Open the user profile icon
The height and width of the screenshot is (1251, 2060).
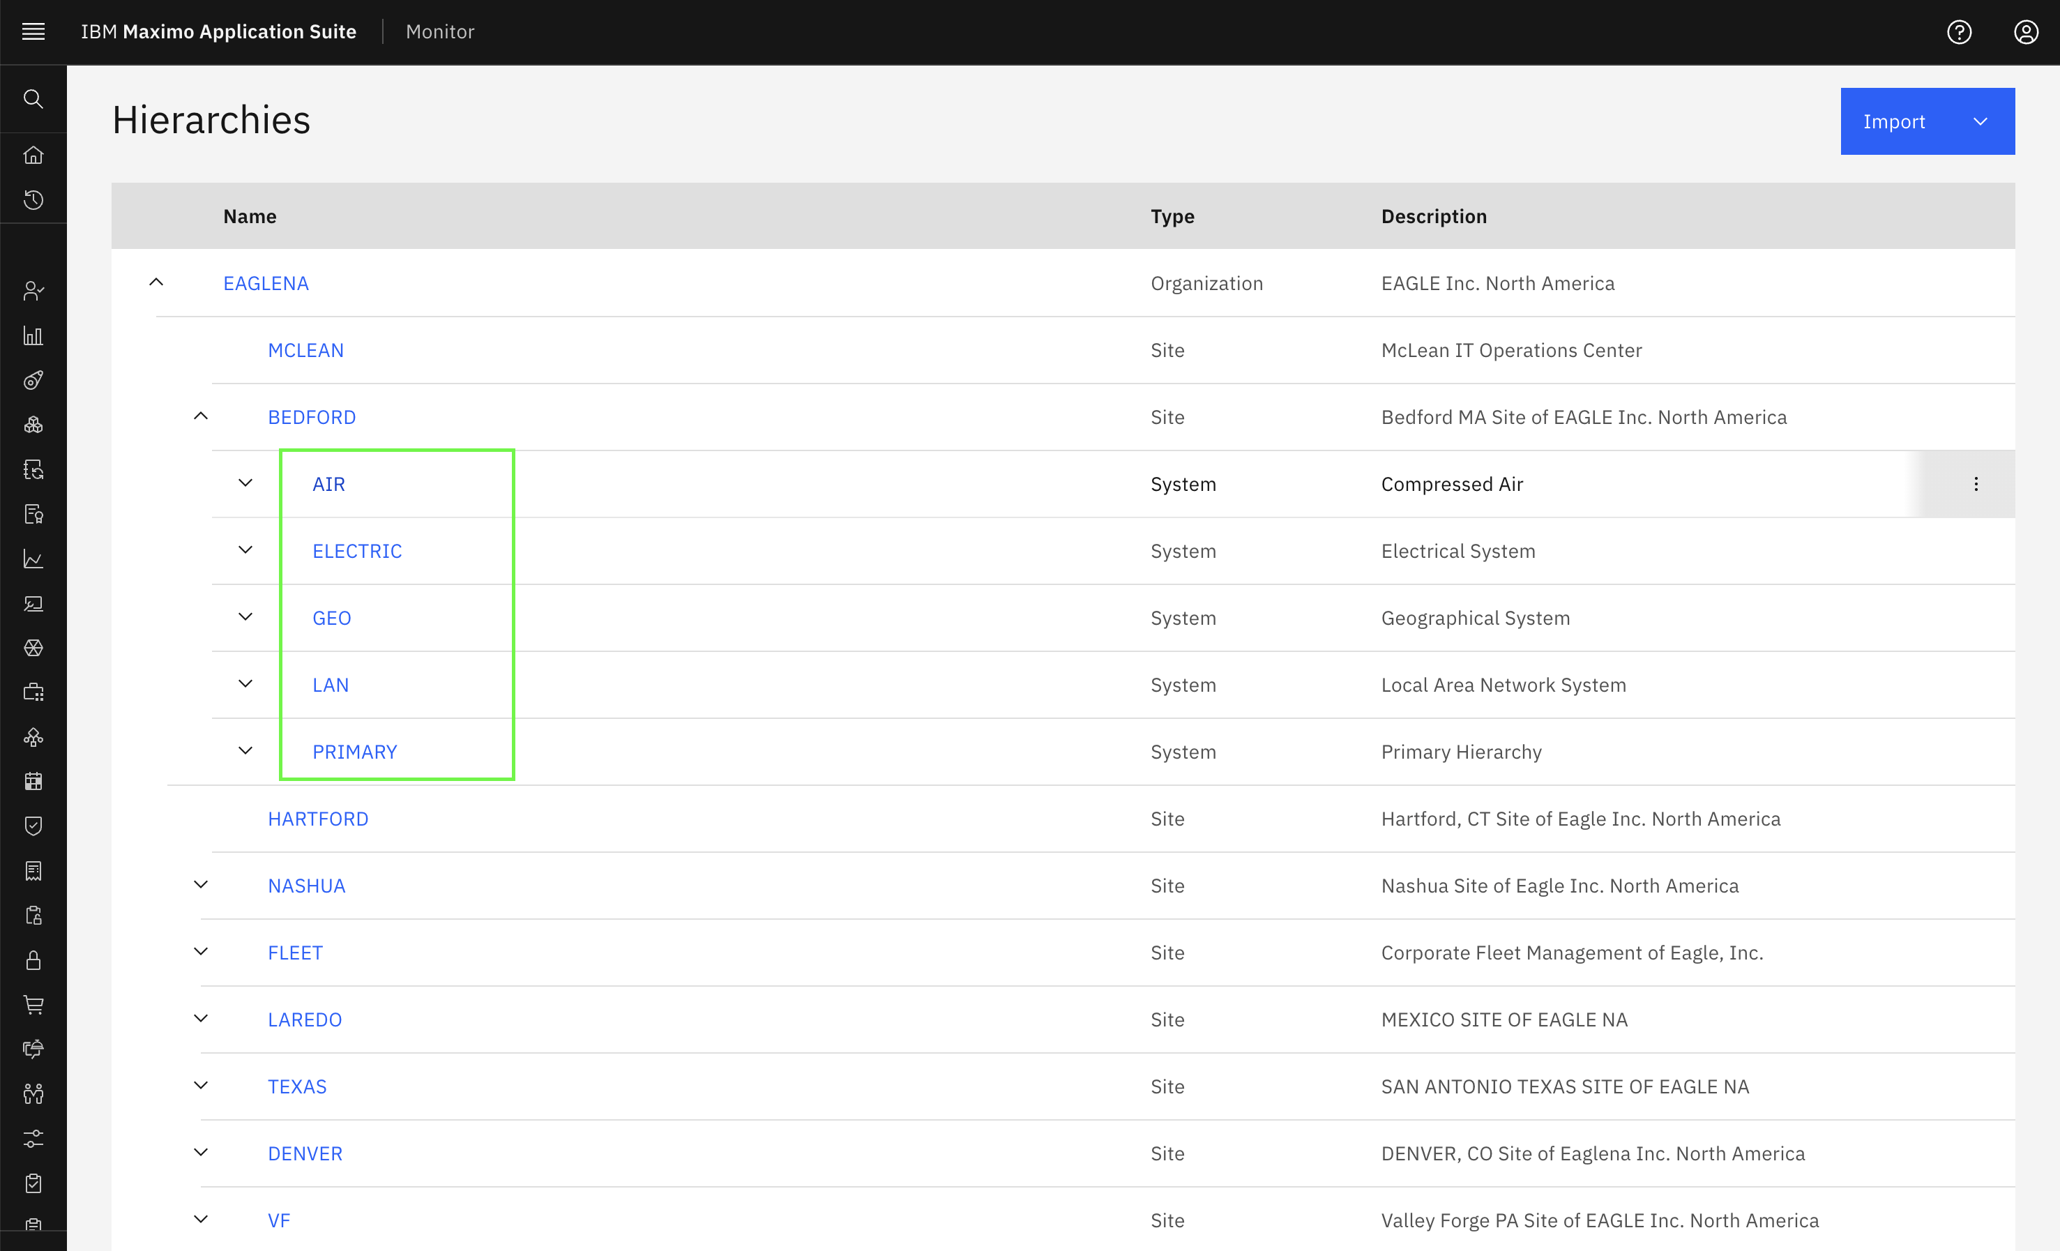(x=2026, y=32)
